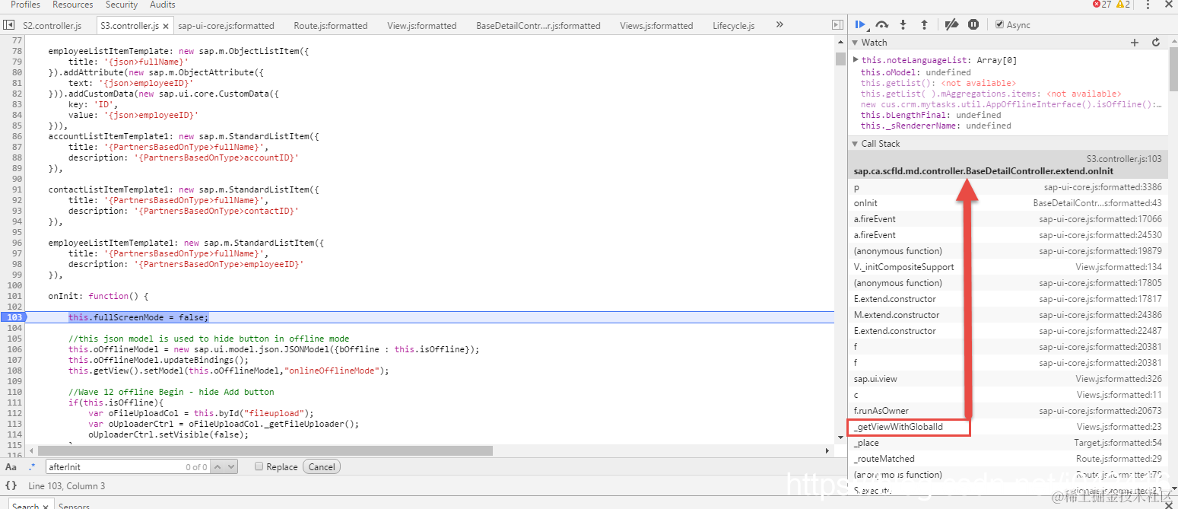
Task: Step over next function call
Action: (882, 24)
